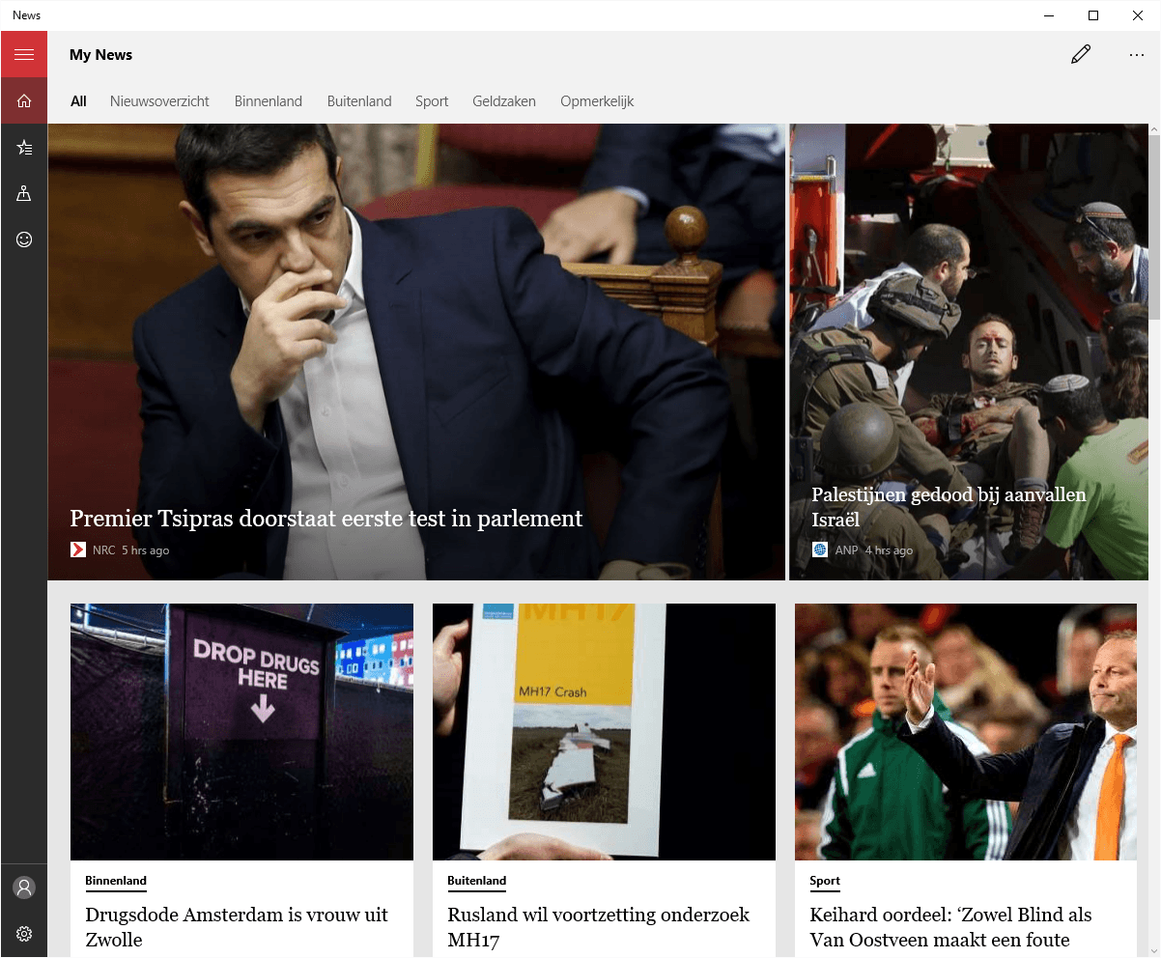Screen dimensions: 1161x958
Task: Open the article about Premier Tsipras
Action: 326,519
